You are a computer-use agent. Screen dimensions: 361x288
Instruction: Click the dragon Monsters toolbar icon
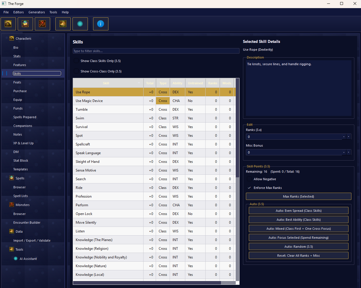[42, 24]
